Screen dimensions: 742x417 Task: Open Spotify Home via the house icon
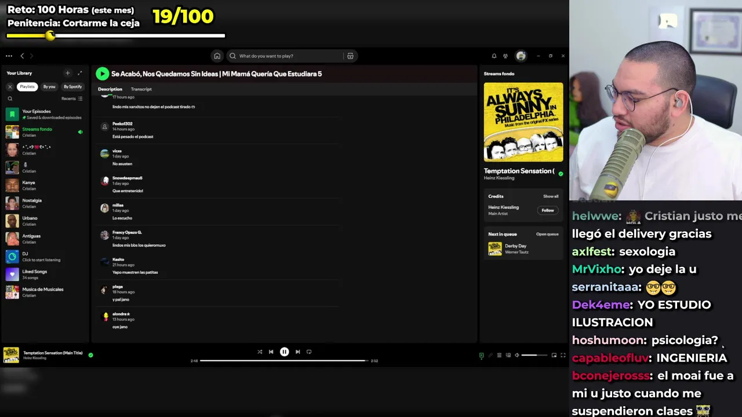click(217, 56)
